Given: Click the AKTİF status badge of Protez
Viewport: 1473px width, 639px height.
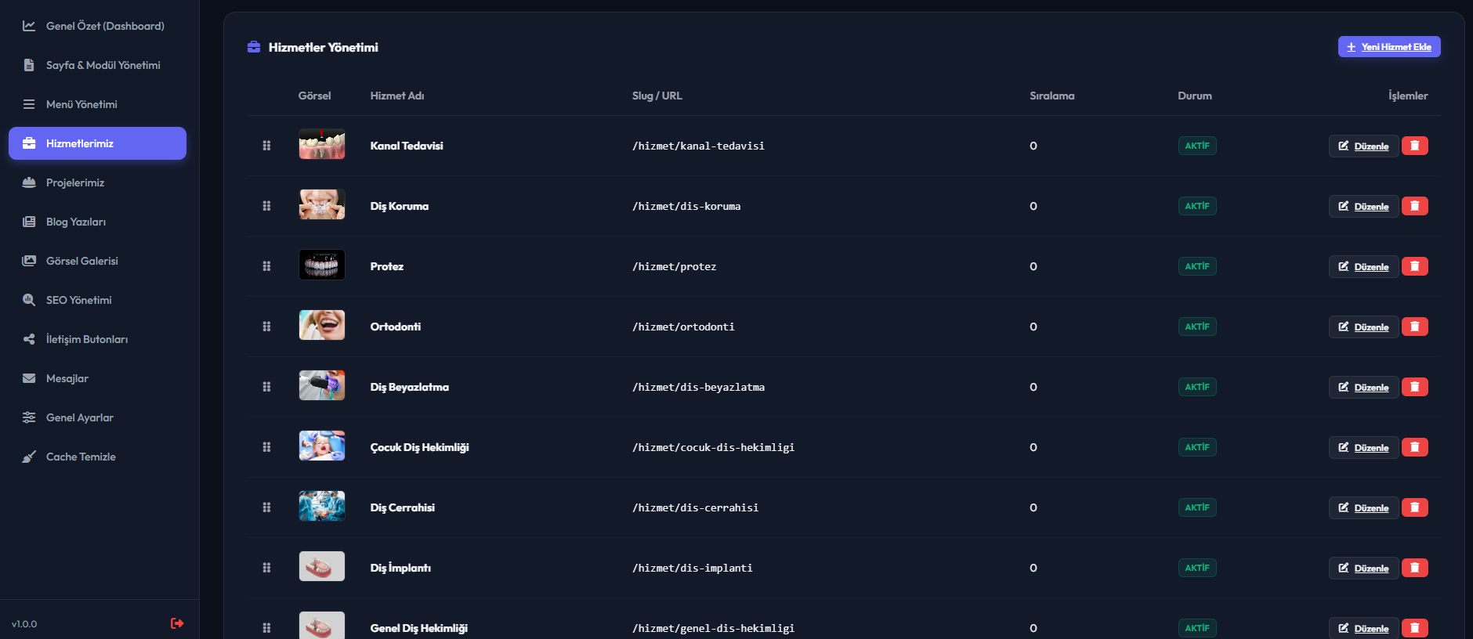Looking at the screenshot, I should click(1197, 266).
